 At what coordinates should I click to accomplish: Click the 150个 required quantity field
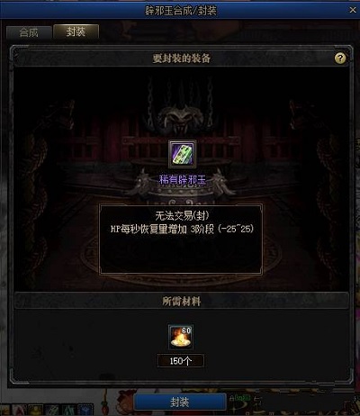(181, 361)
